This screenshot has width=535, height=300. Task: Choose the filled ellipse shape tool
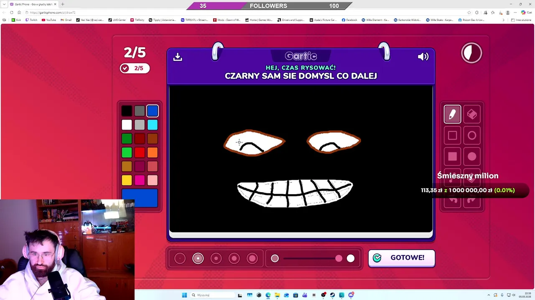click(472, 156)
